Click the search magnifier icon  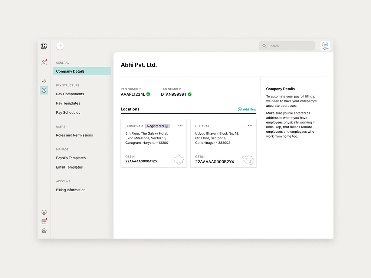(264, 46)
